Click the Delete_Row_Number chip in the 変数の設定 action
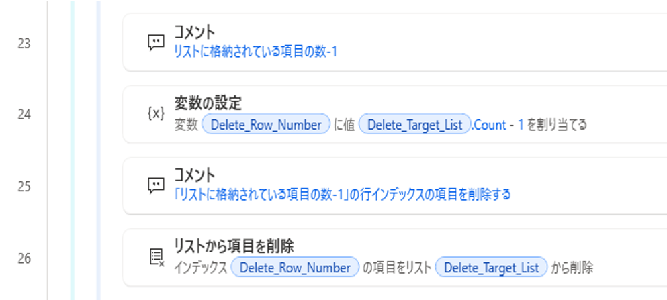The width and height of the screenshot is (667, 300). [x=266, y=125]
